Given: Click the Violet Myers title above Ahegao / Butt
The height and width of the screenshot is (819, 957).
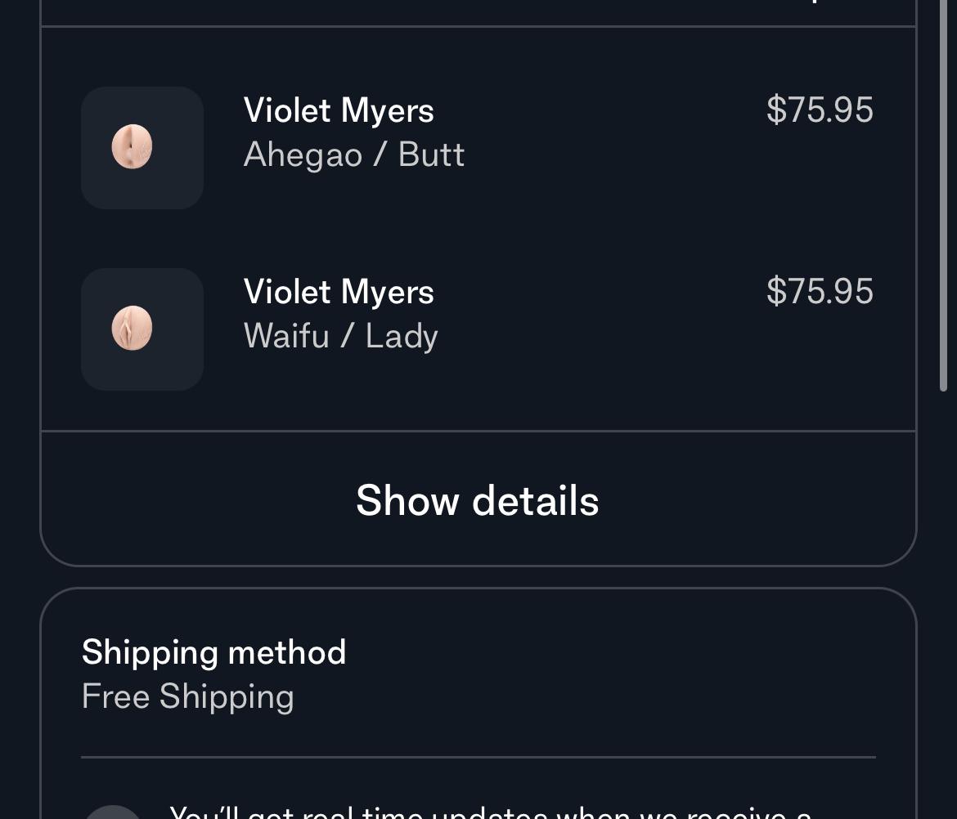Looking at the screenshot, I should [x=339, y=111].
